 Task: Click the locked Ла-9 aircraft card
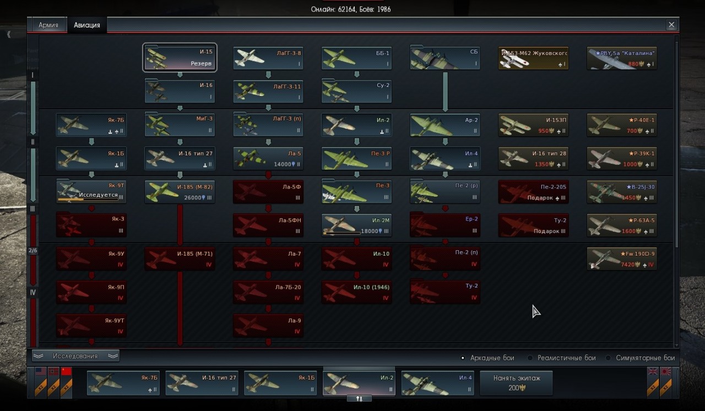(x=268, y=325)
